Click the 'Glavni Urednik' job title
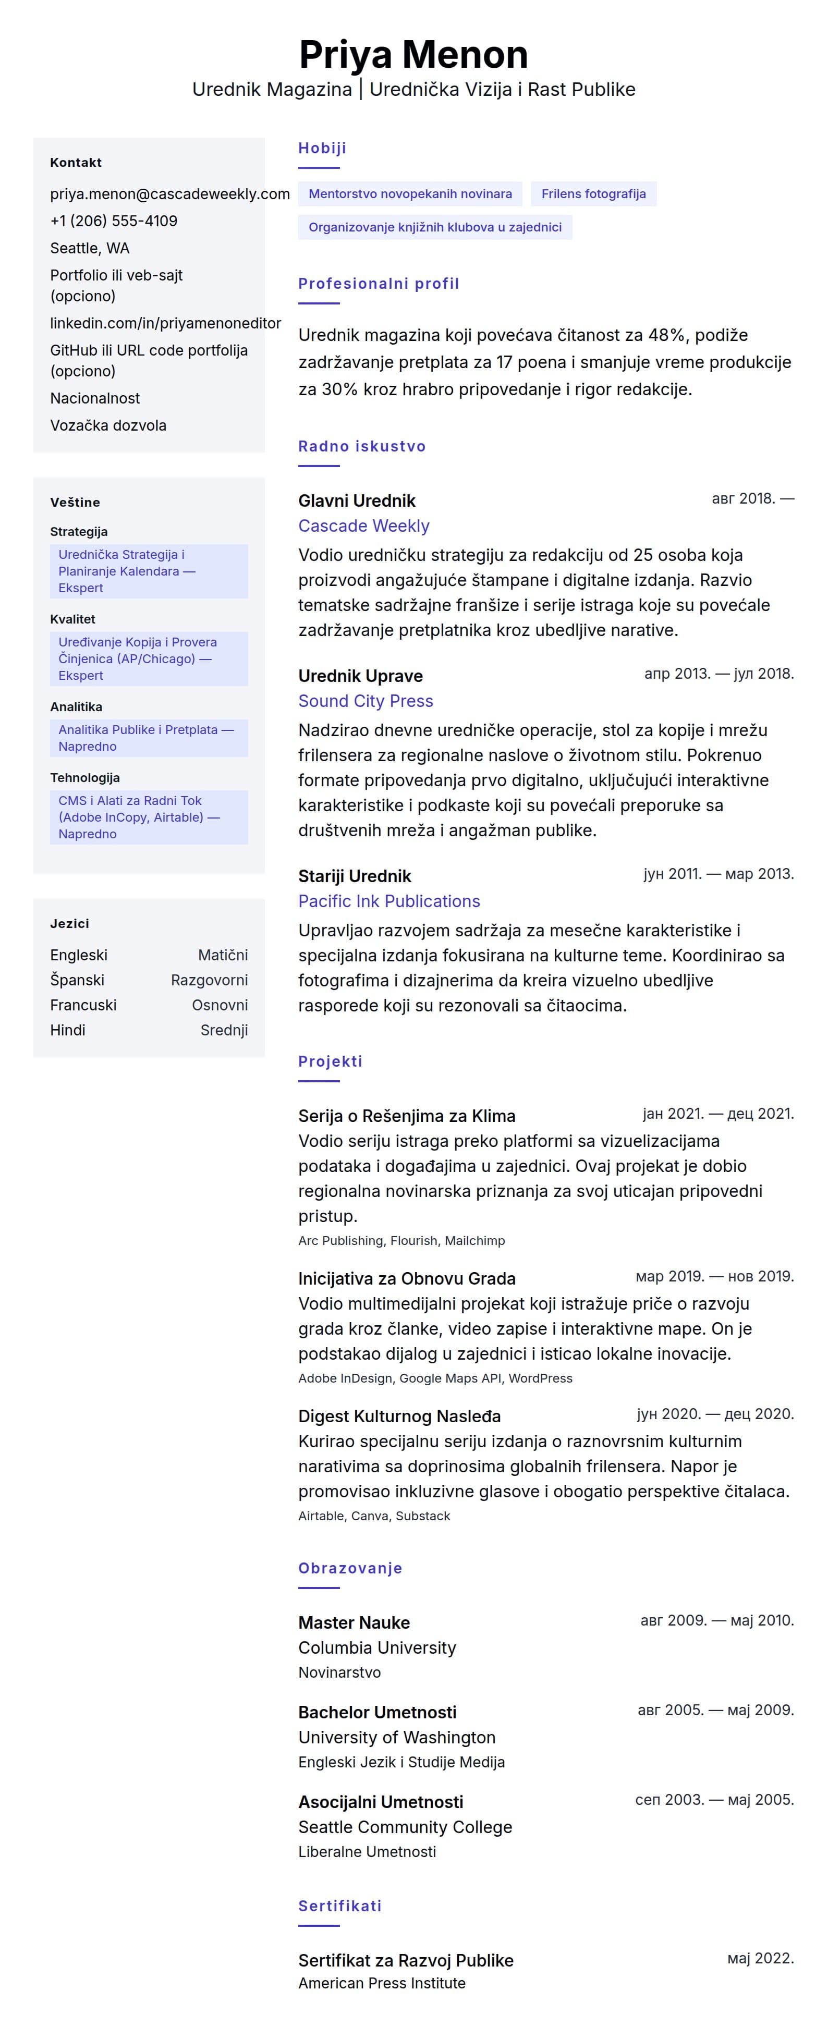 tap(357, 501)
